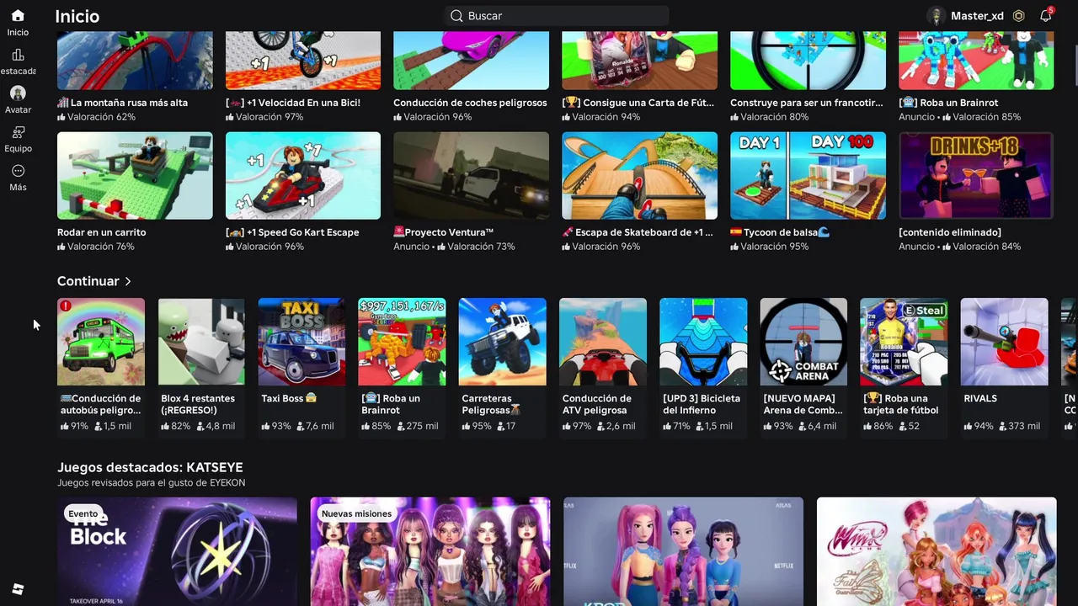Viewport: 1078px width, 606px height.
Task: Click the Buscar search field
Action: point(557,16)
